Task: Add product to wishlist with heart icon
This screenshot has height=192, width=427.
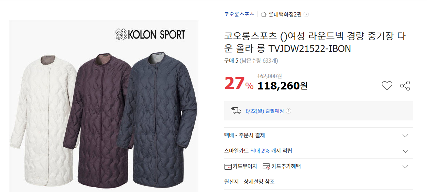Action: point(387,86)
